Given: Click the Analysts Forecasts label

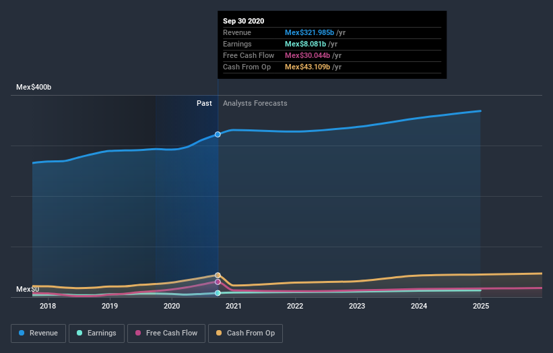Looking at the screenshot, I should [255, 103].
